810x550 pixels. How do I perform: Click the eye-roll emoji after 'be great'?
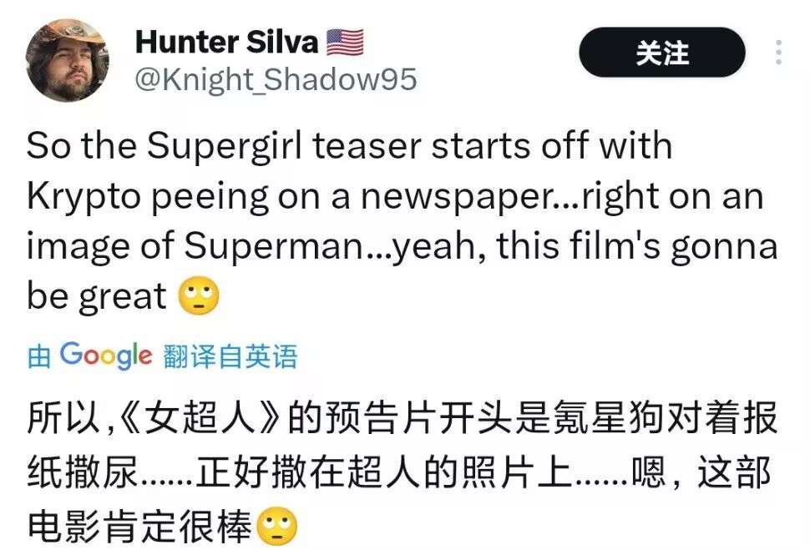coord(200,296)
